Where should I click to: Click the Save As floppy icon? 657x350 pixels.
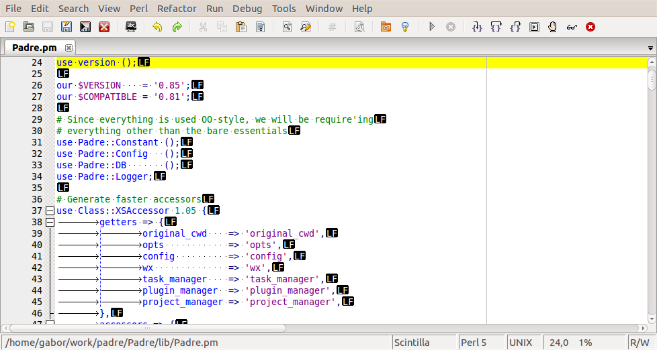[x=67, y=27]
